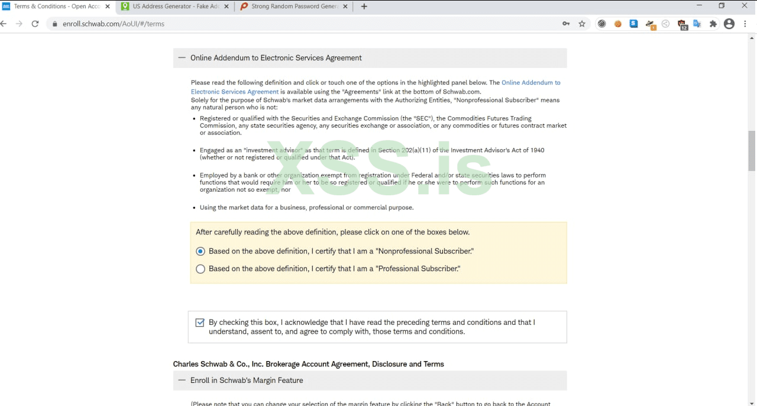Minimize the Chrome window
757x406 pixels.
(x=700, y=6)
